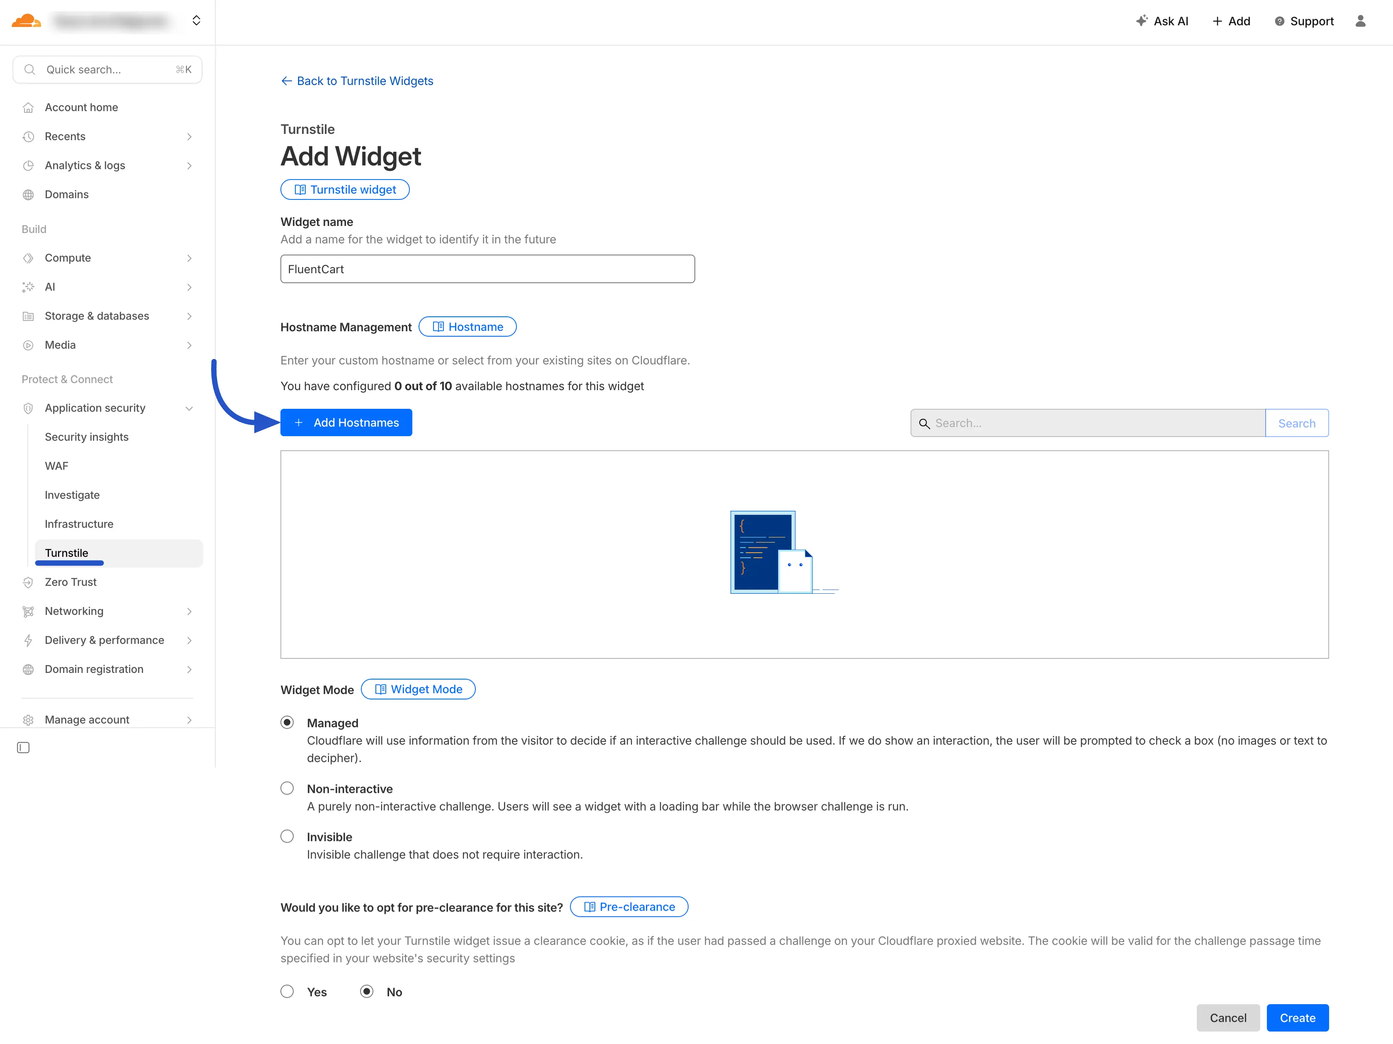Viewport: 1393px width, 1044px height.
Task: Collapse the Application security section
Action: (x=189, y=408)
